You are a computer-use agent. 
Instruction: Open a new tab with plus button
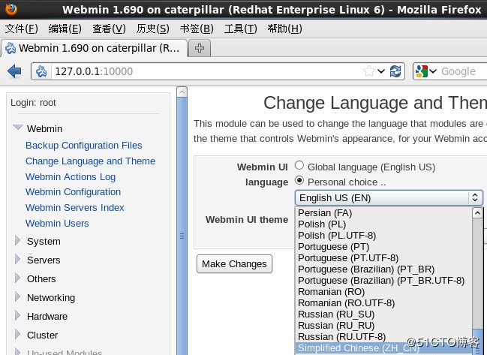(x=200, y=48)
